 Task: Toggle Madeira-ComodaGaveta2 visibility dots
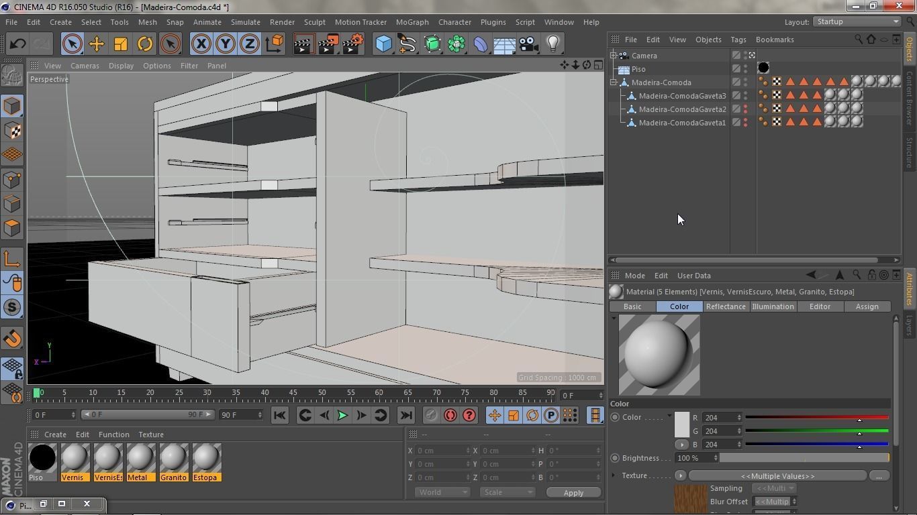[745, 109]
